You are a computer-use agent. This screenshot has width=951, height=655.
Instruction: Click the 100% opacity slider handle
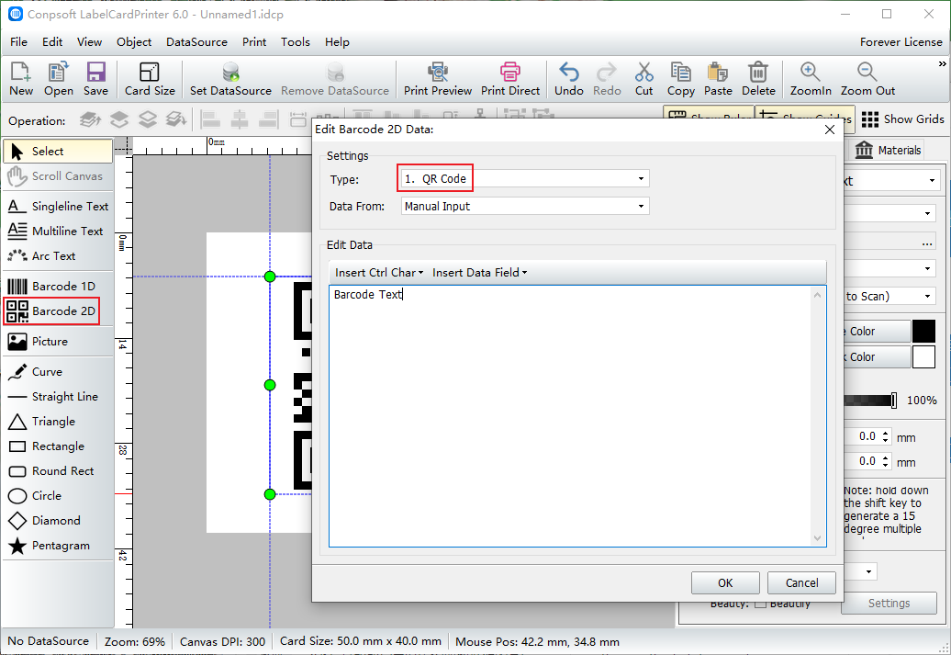(893, 400)
